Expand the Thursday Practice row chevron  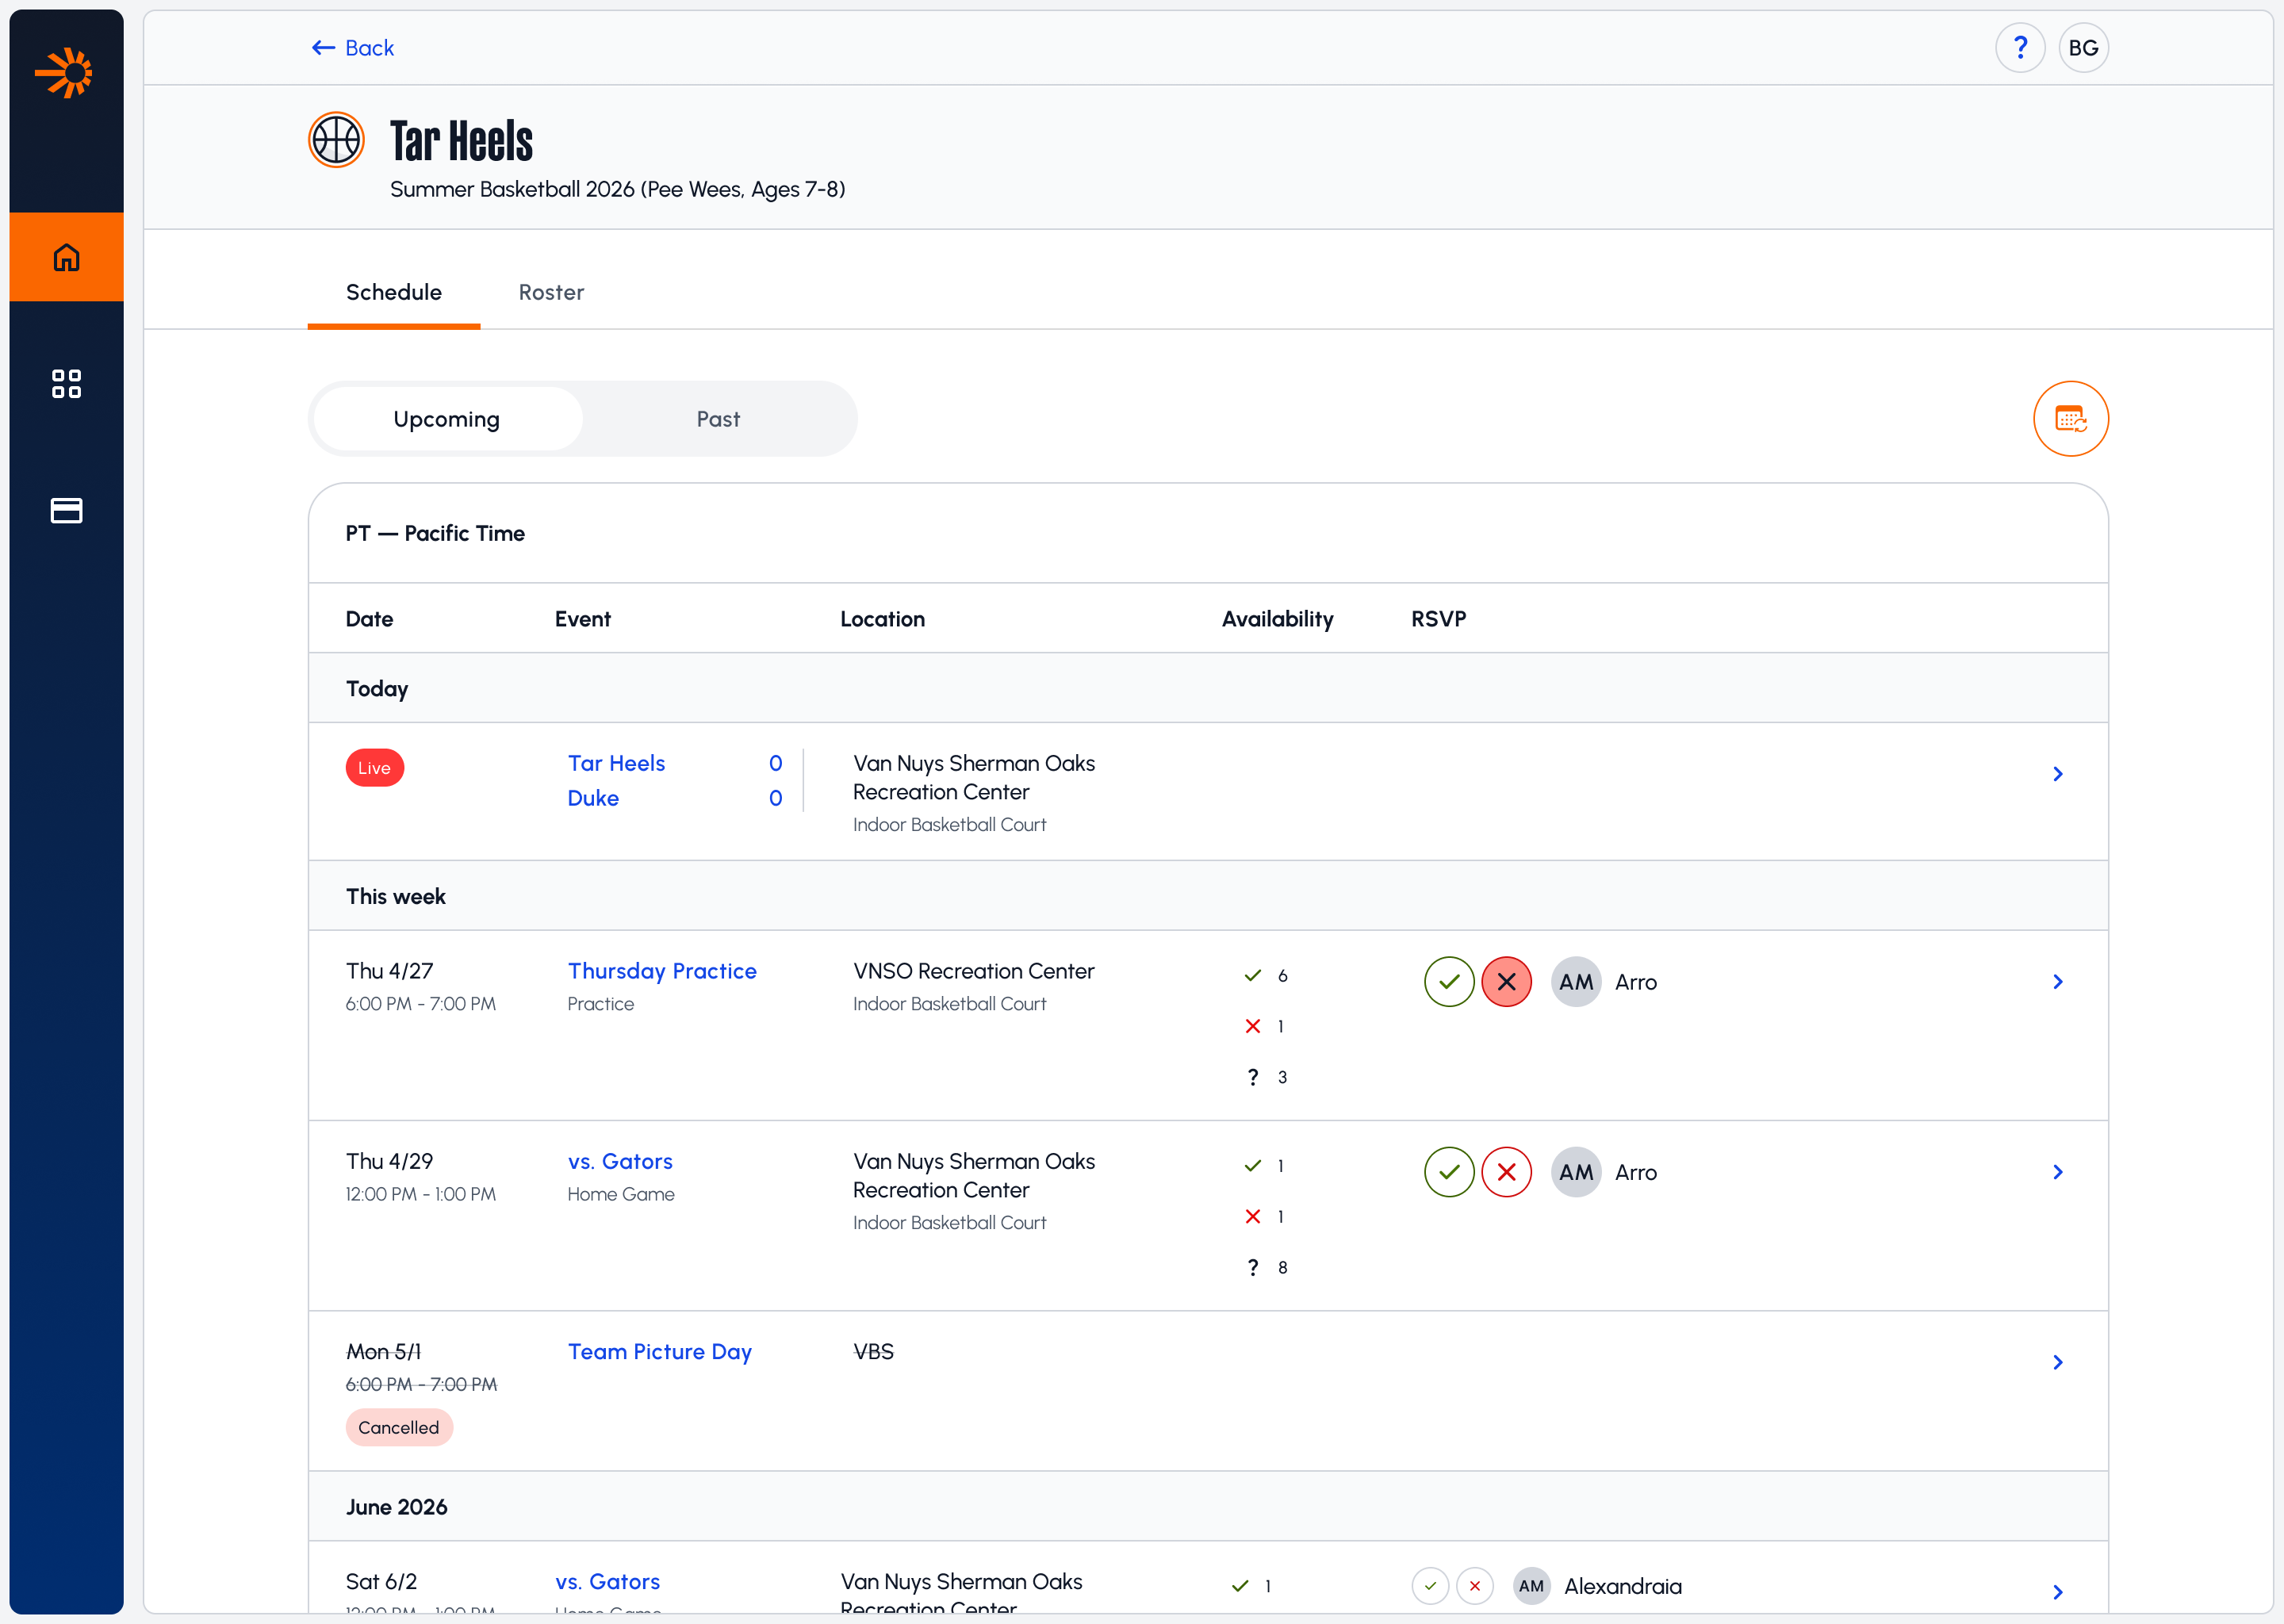[x=2057, y=982]
